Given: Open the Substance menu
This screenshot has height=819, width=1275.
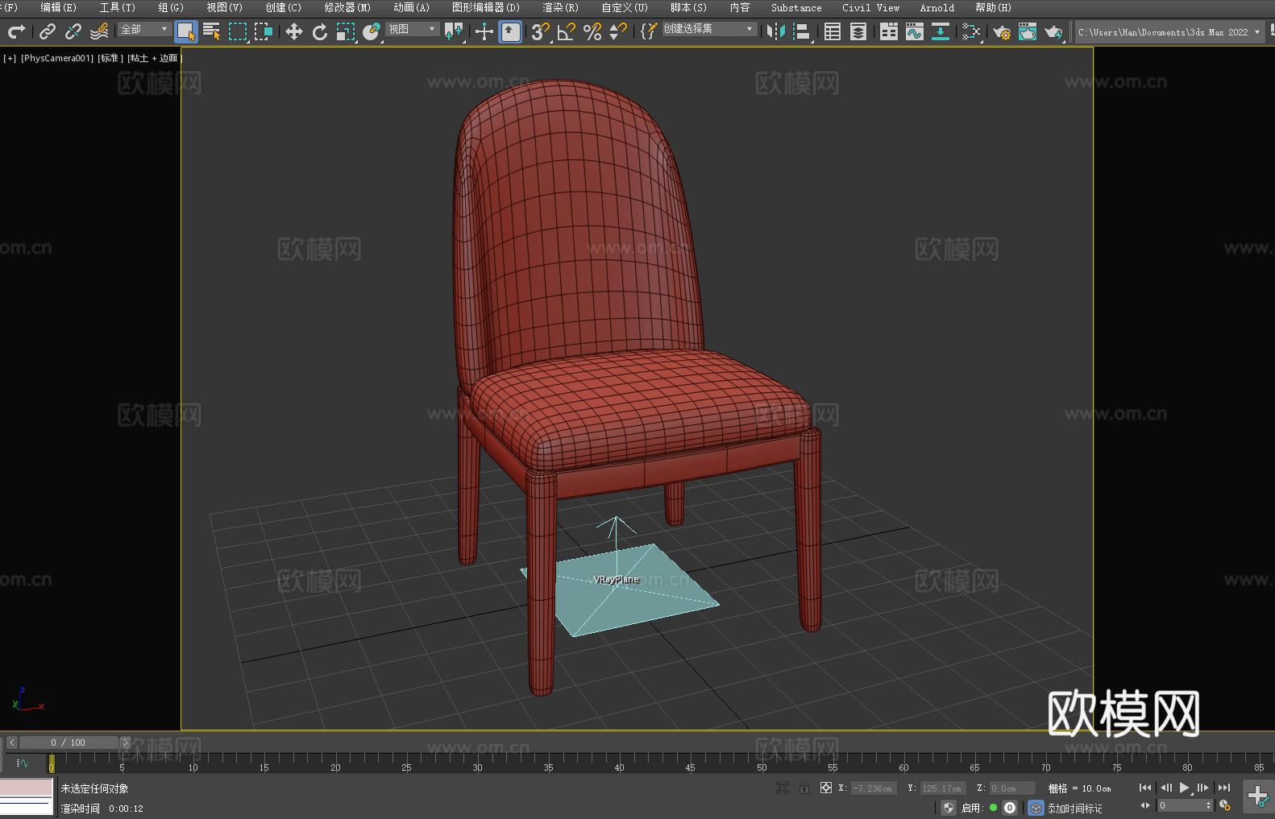Looking at the screenshot, I should point(796,8).
